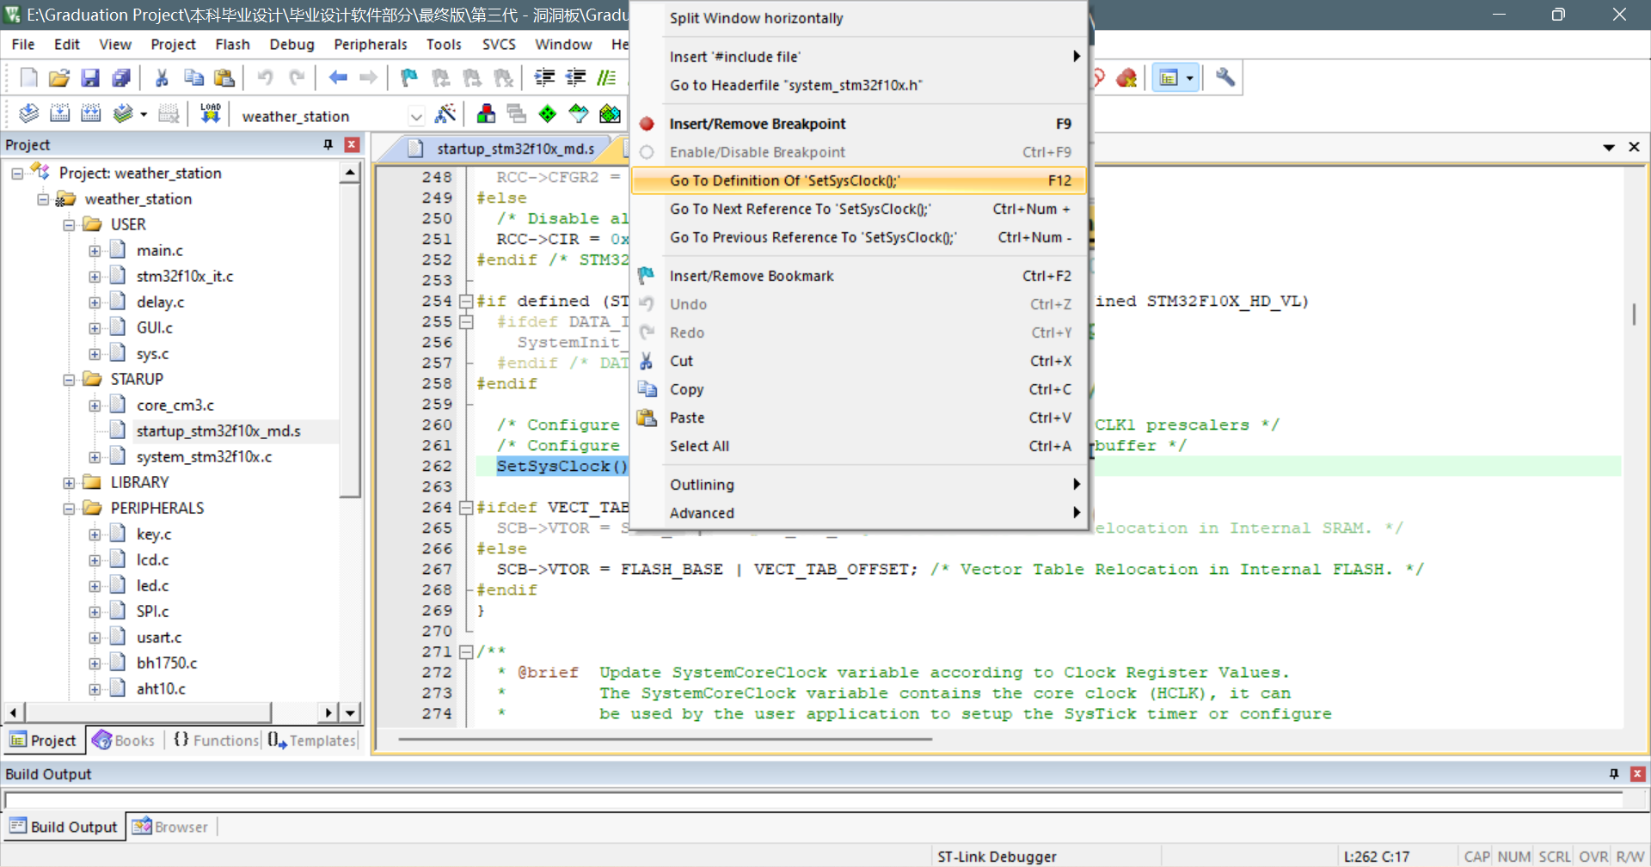Image resolution: width=1651 pixels, height=867 pixels.
Task: Undo last edit via the toolbar arrow icon
Action: point(264,77)
